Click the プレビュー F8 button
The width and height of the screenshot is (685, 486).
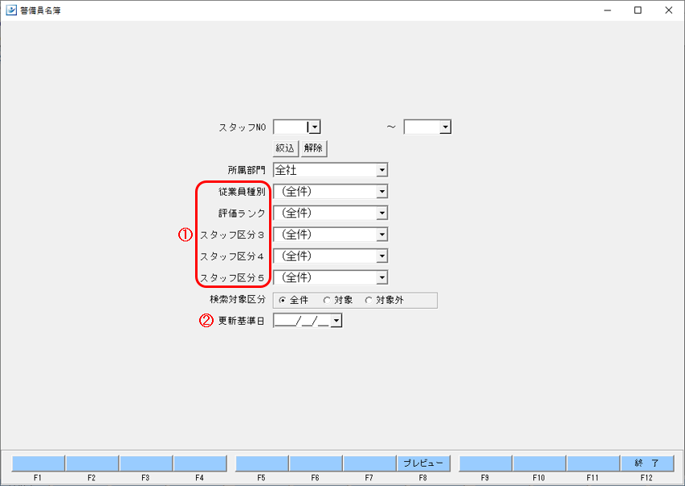423,463
